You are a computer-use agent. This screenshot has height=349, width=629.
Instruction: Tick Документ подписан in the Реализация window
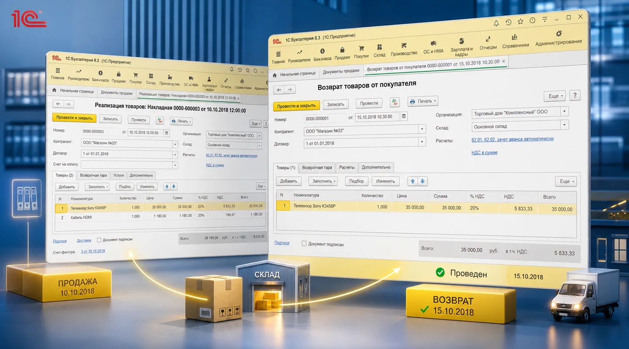[x=99, y=240]
